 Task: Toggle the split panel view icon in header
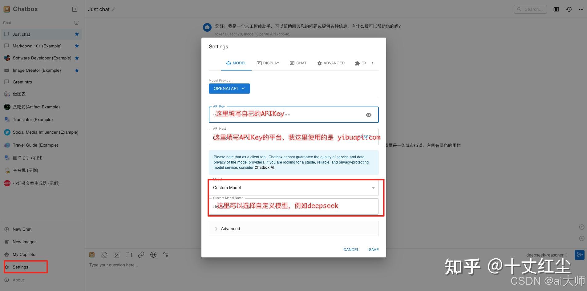(556, 9)
